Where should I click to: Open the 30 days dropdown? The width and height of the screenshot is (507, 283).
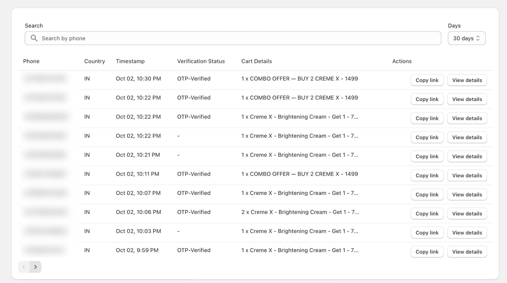tap(466, 38)
